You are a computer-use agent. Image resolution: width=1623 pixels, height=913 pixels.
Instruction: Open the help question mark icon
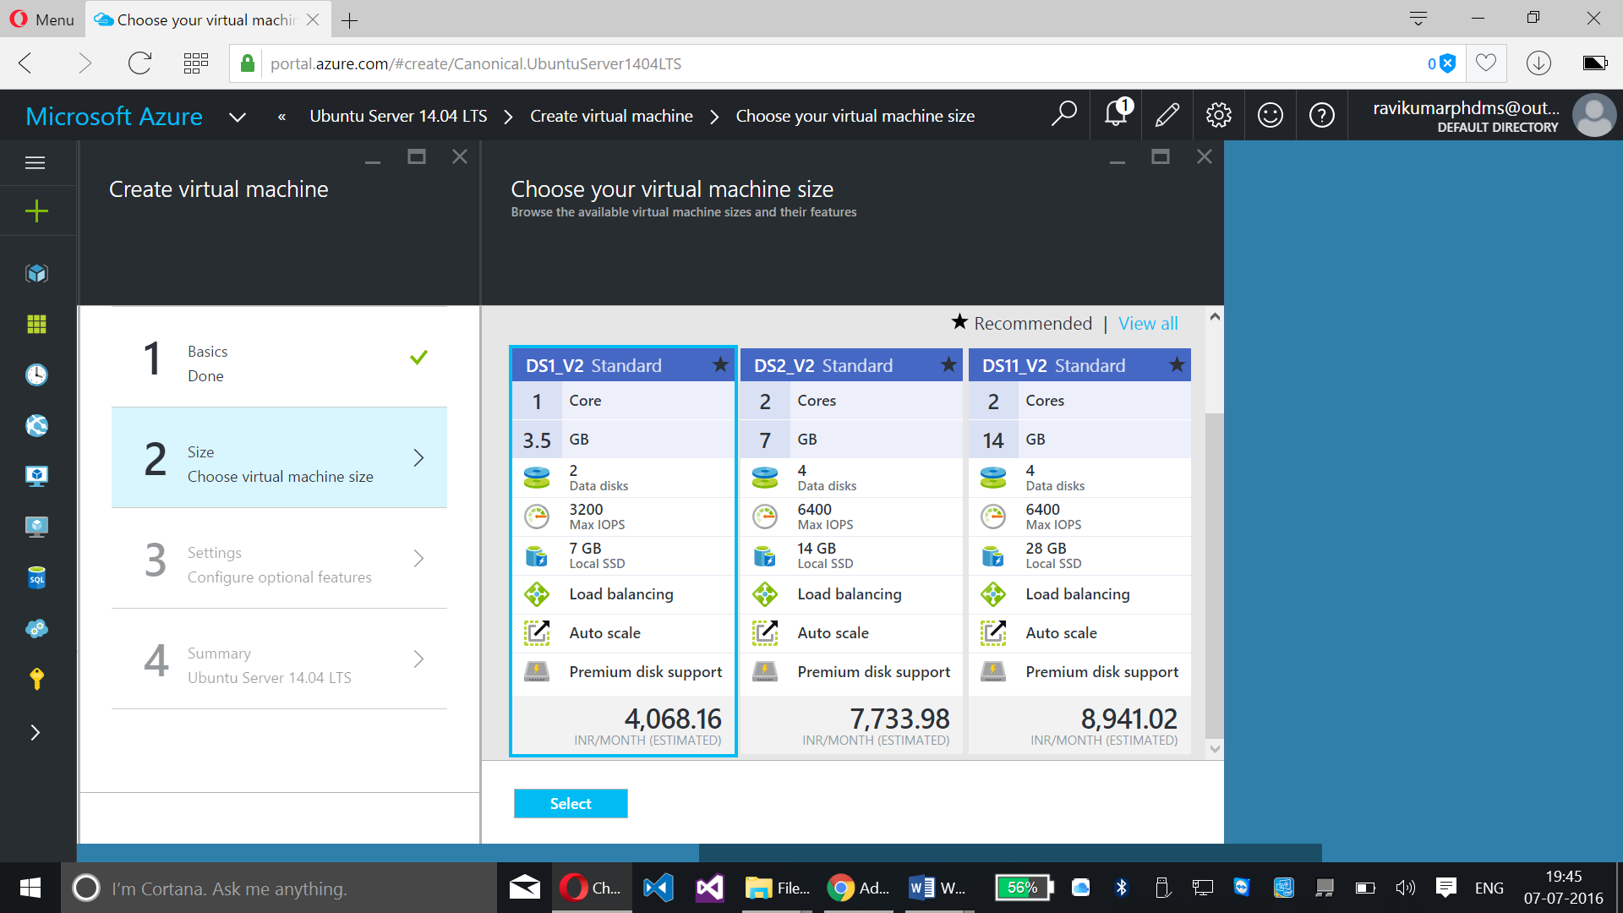point(1322,114)
